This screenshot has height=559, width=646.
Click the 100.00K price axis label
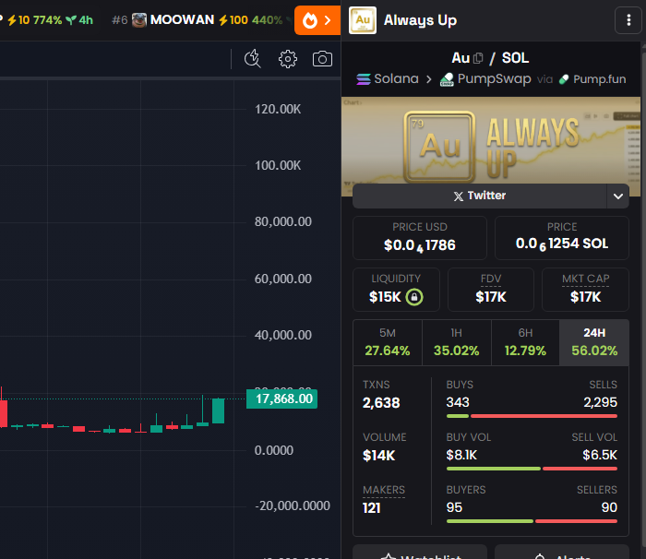pyautogui.click(x=278, y=166)
